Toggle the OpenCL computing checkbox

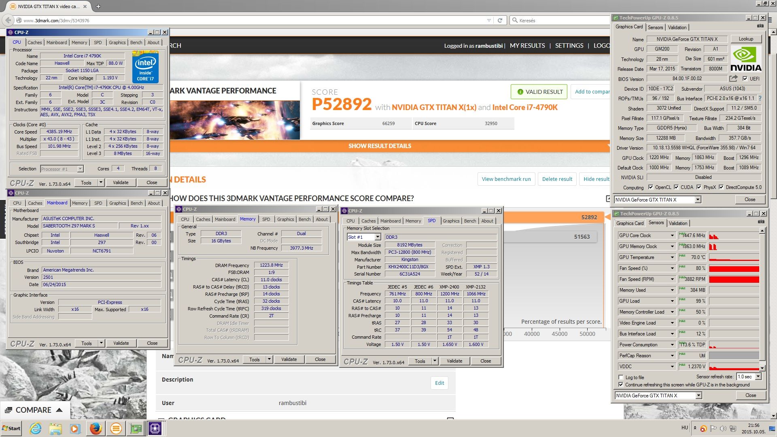[x=650, y=187]
